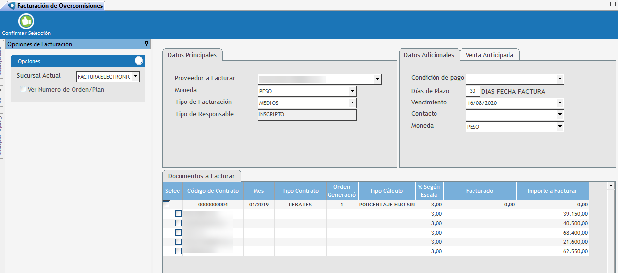Click the tab scroll right arrow
The image size is (618, 273).
[x=615, y=4]
